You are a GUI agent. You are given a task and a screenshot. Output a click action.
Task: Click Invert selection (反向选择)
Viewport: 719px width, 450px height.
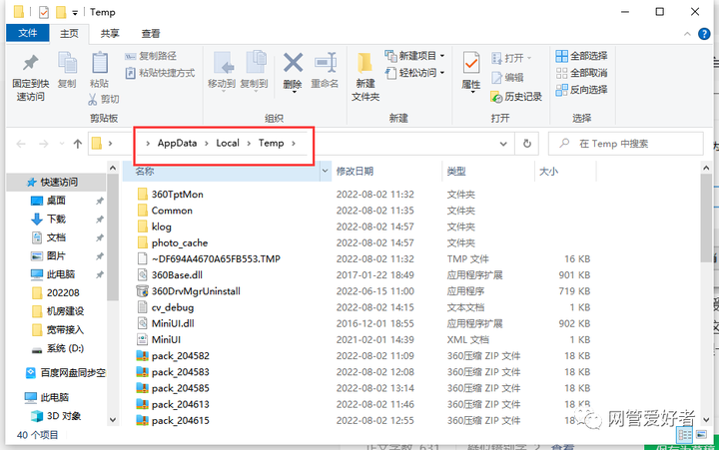tap(581, 90)
